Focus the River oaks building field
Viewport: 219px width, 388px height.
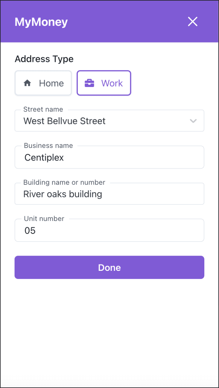(x=109, y=194)
